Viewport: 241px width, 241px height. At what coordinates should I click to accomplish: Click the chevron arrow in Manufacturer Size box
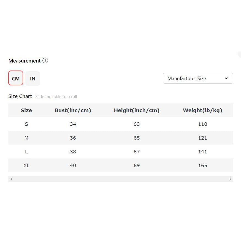pos(226,78)
